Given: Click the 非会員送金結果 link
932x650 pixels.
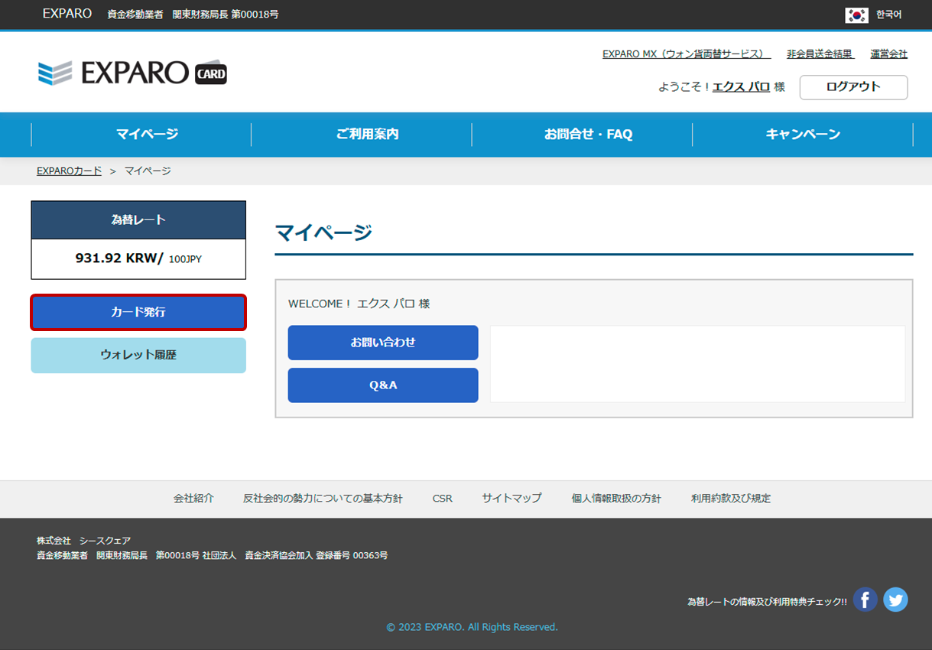Looking at the screenshot, I should [820, 54].
